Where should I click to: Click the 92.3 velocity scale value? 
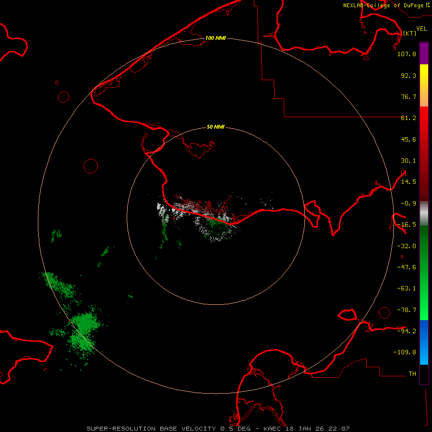click(408, 75)
